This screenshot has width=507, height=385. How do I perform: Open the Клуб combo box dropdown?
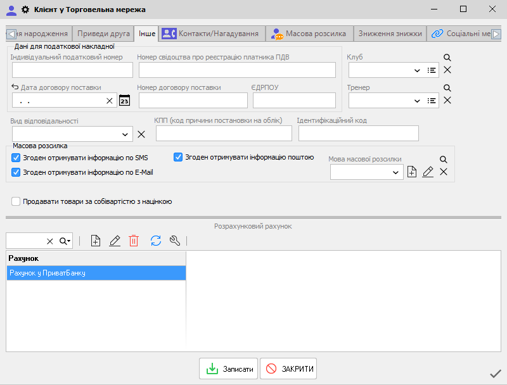(416, 70)
